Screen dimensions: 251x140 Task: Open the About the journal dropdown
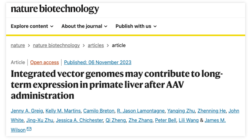[84, 26]
